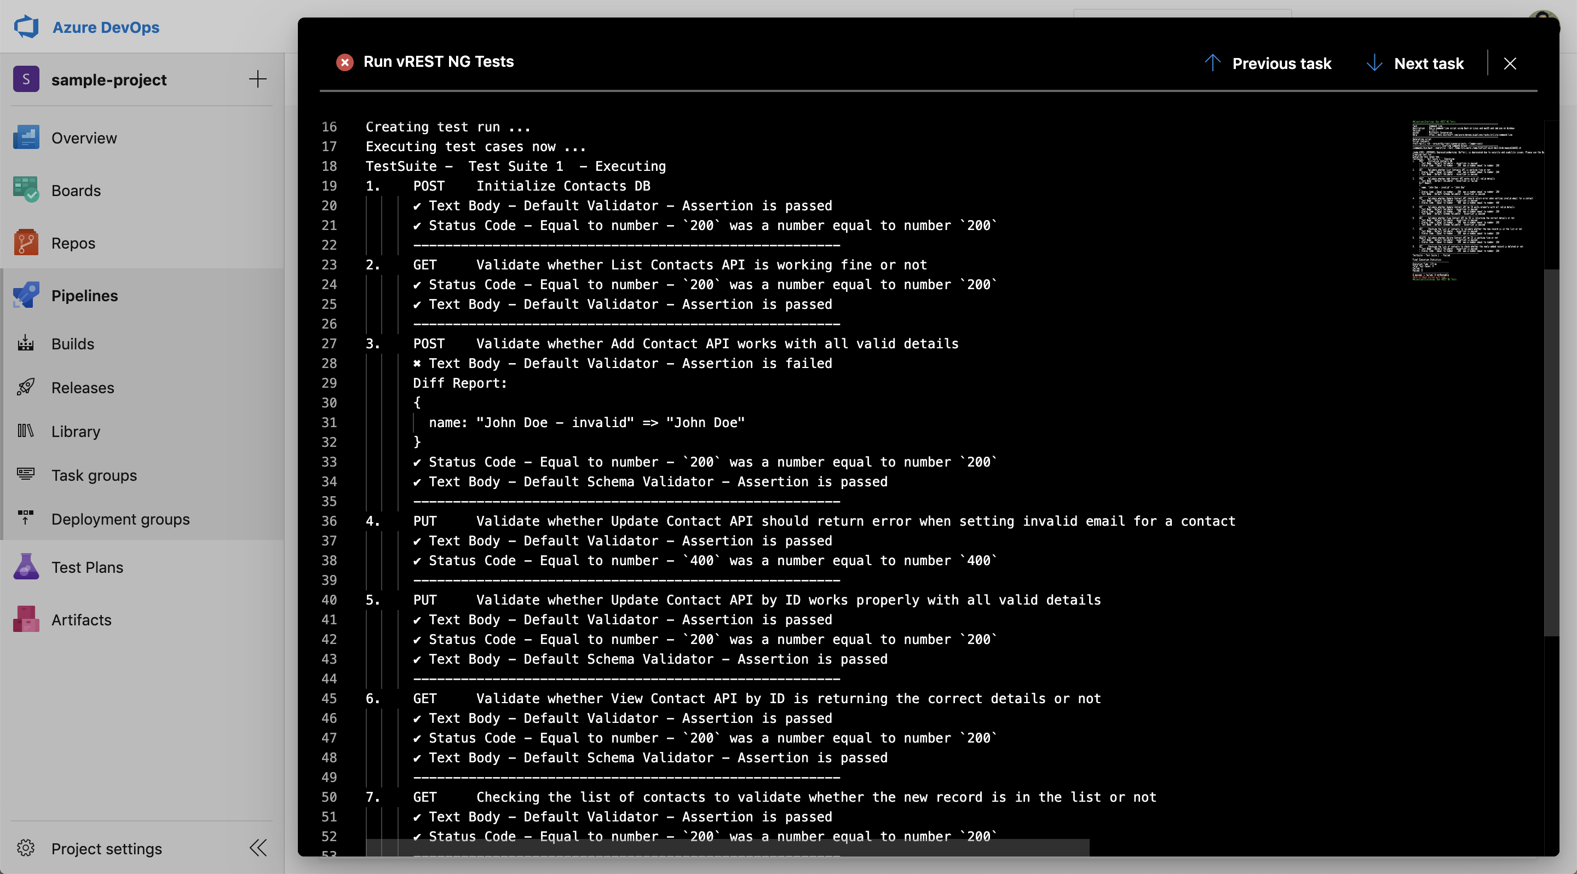1577x874 pixels.
Task: Open the Library page
Action: pos(76,432)
